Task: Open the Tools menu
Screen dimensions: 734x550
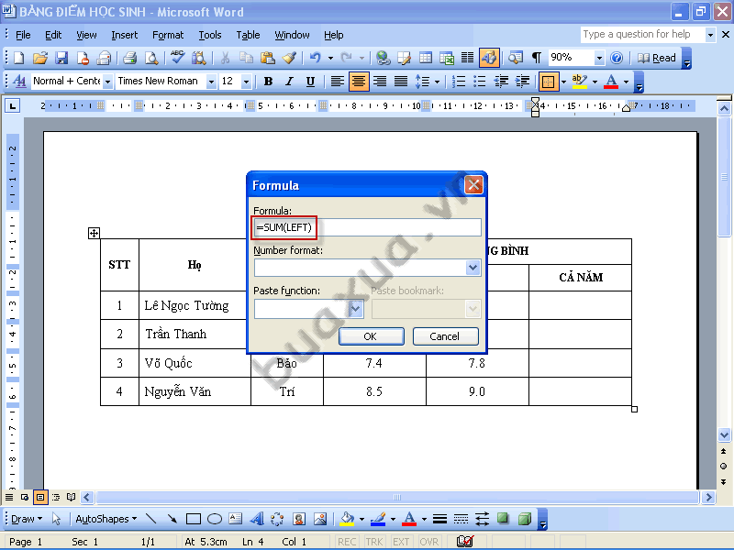Action: [x=210, y=35]
